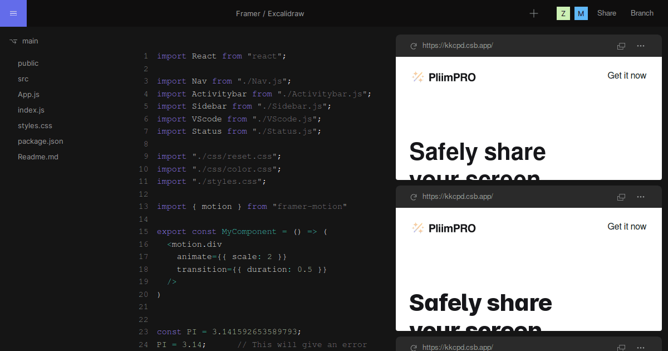Image resolution: width=668 pixels, height=351 pixels.
Task: Click the plus icon in the top bar
Action: [533, 13]
